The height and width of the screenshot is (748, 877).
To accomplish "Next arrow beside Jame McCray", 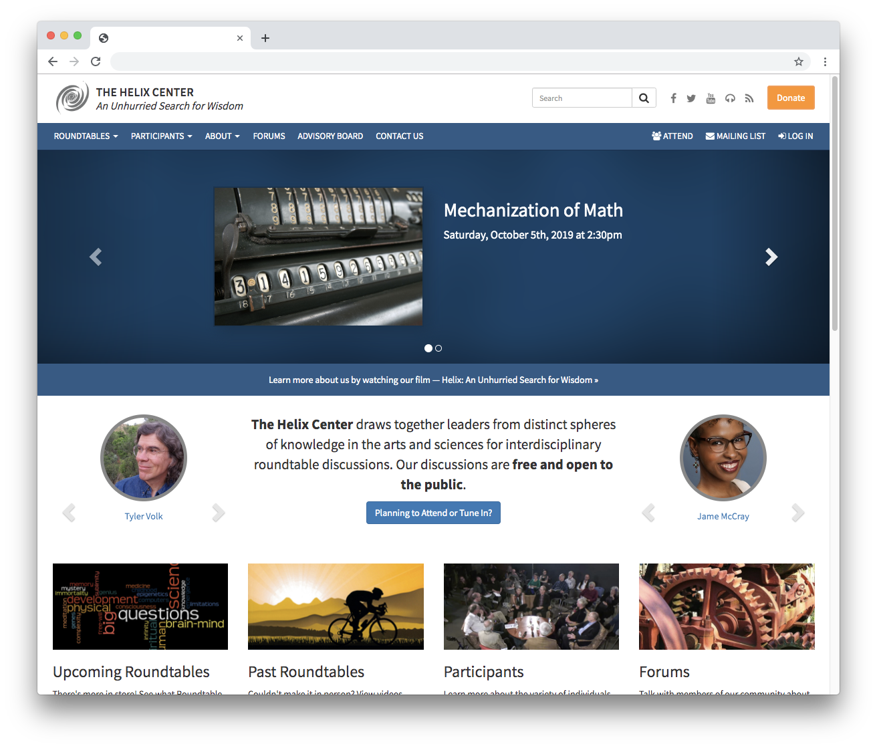I will 798,513.
